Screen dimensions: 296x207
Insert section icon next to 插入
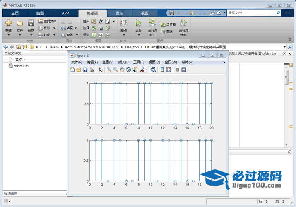94,22
